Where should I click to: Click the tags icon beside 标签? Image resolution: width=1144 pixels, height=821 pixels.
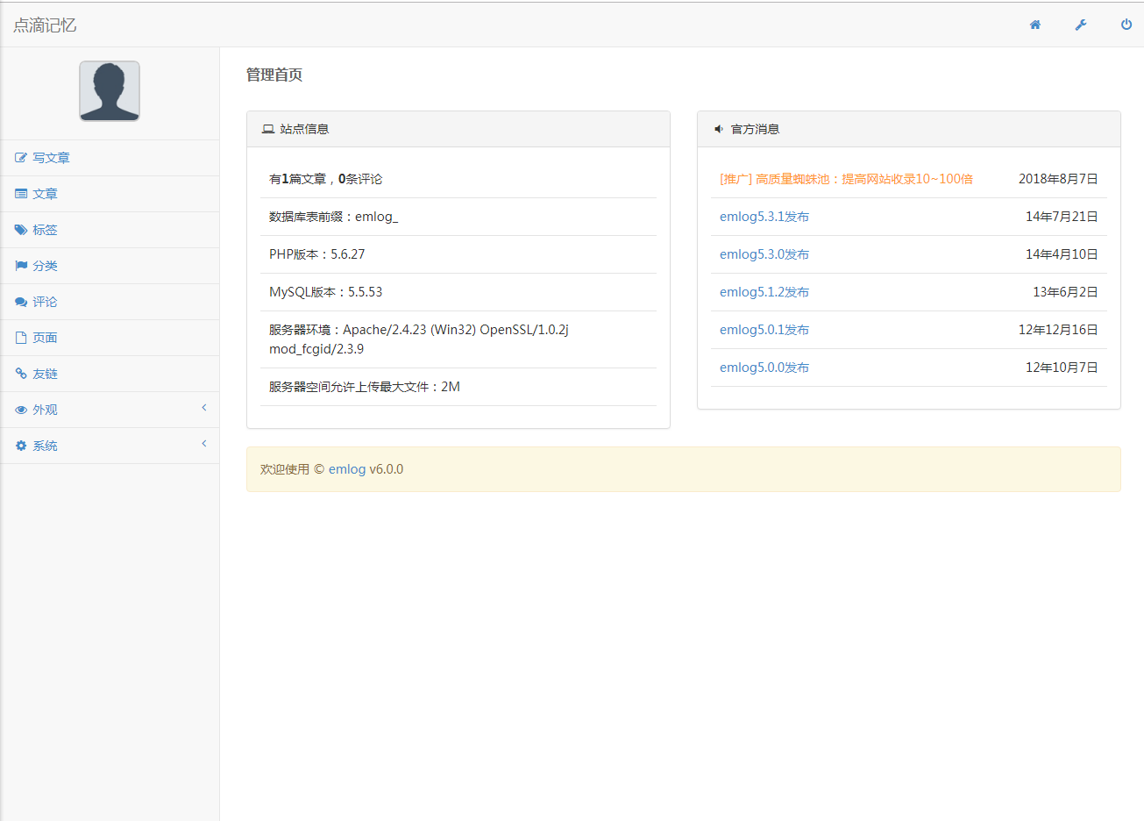pos(21,230)
